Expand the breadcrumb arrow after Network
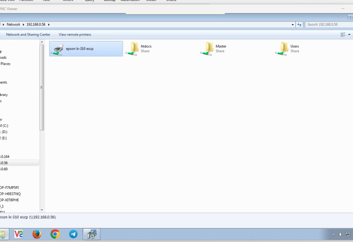This screenshot has height=242, width=353. coord(23,24)
